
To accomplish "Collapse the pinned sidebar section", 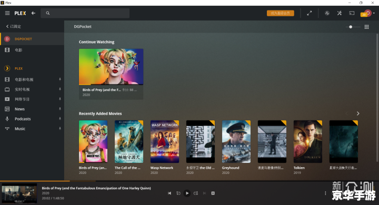I will (x=14, y=26).
